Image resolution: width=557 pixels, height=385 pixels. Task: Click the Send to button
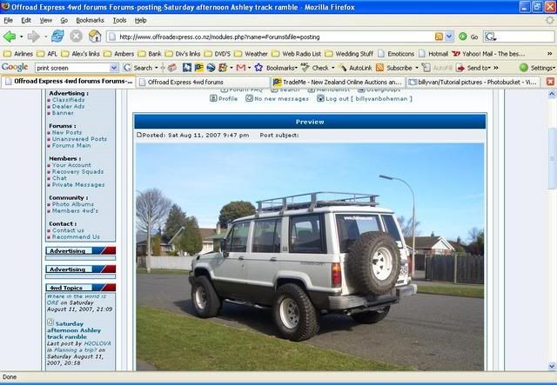473,68
